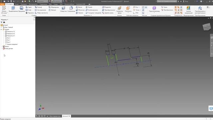Choose the Сдвиг (Sweep) tool
Viewport: 213px width, 120px height.
point(29,7)
